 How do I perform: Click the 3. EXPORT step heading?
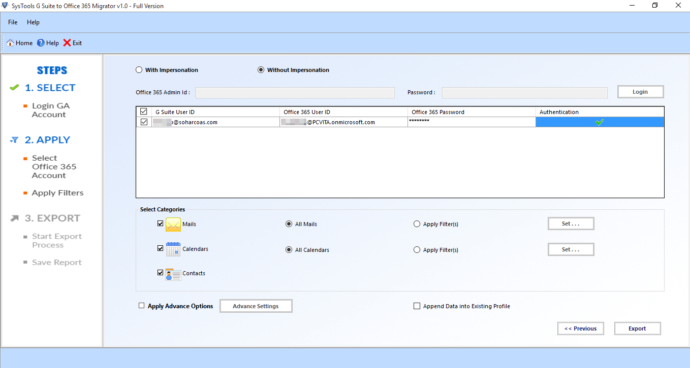pos(52,218)
